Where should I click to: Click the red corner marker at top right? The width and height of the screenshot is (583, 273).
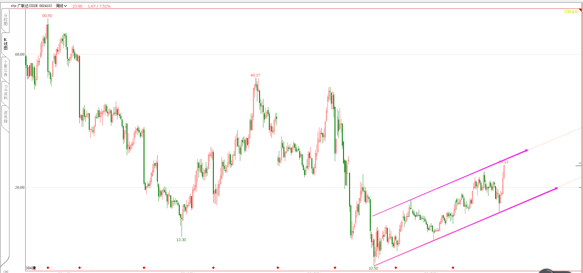click(x=580, y=10)
